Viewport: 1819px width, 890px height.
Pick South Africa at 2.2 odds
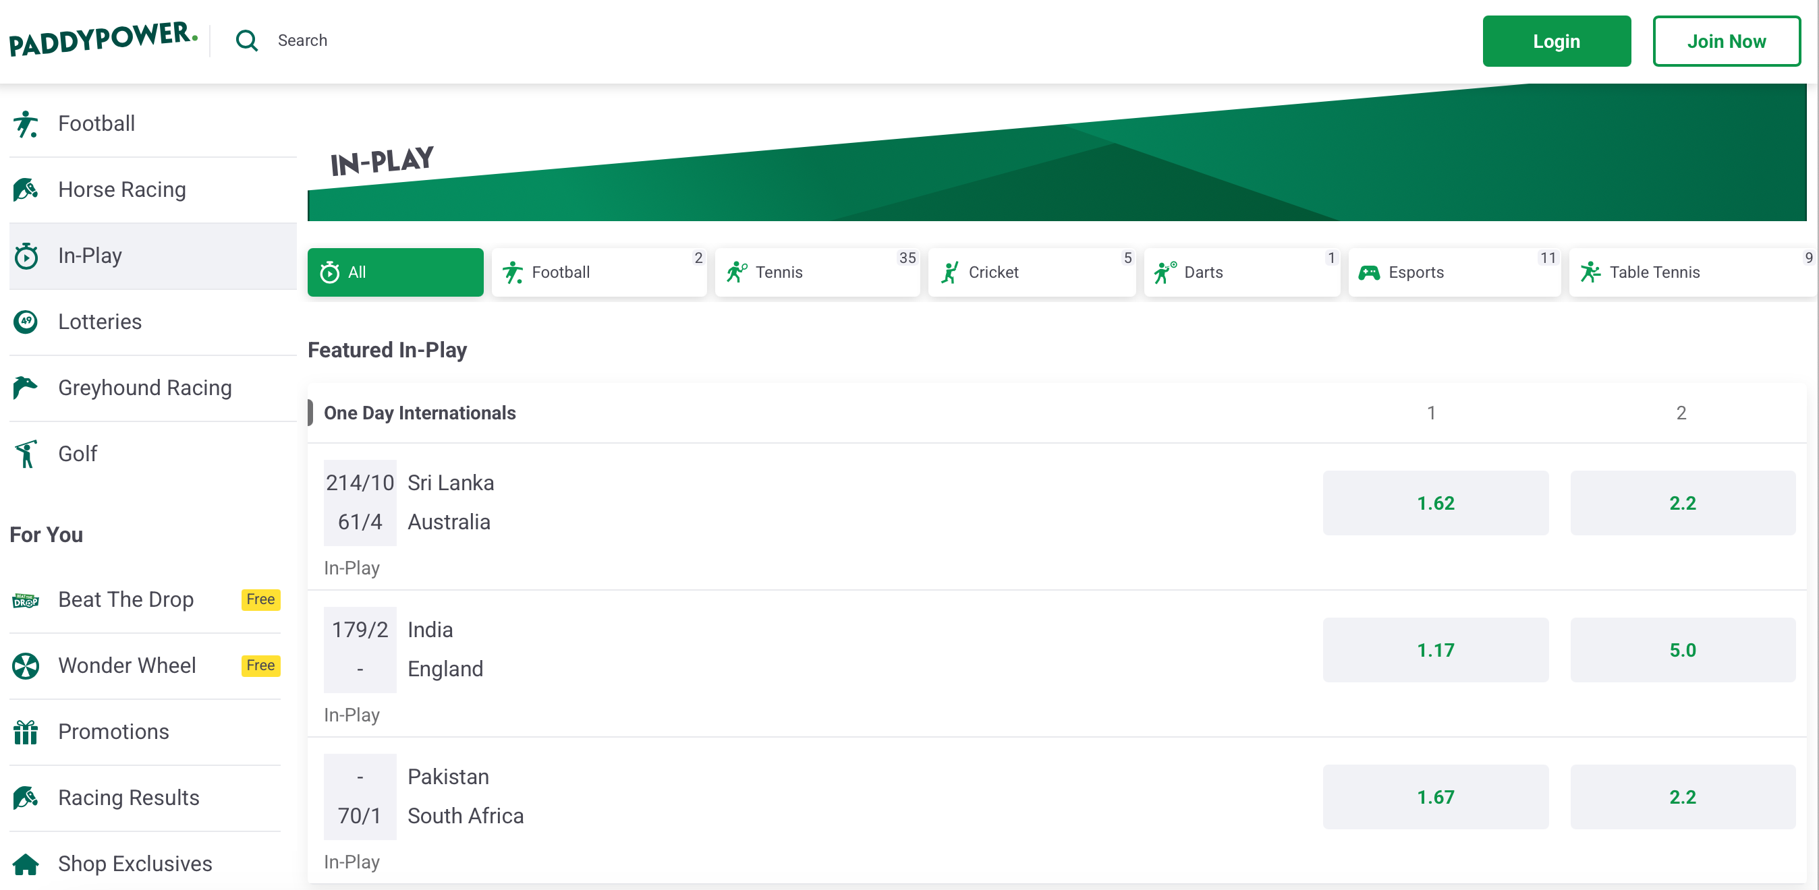click(x=1682, y=797)
